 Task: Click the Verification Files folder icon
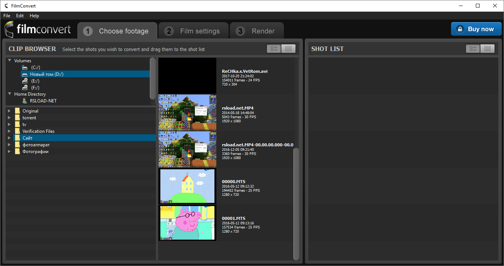(17, 131)
